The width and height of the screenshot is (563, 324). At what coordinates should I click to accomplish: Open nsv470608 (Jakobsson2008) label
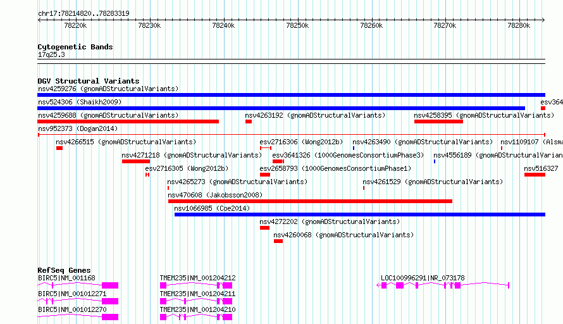pyautogui.click(x=215, y=195)
